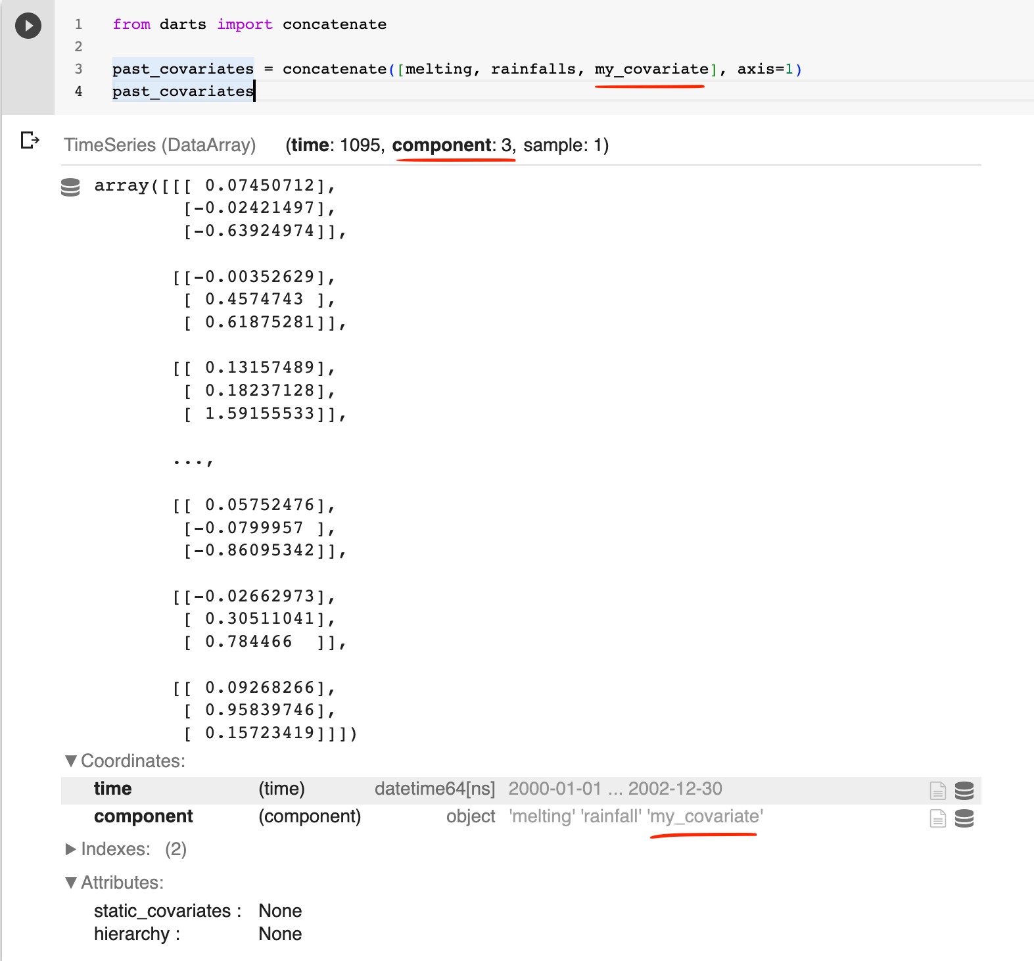Click the date range 2000-01-01 ... 2002-12-30

tap(615, 789)
